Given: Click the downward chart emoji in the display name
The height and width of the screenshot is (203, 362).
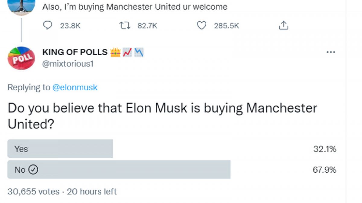Looking at the screenshot, I should point(138,52).
